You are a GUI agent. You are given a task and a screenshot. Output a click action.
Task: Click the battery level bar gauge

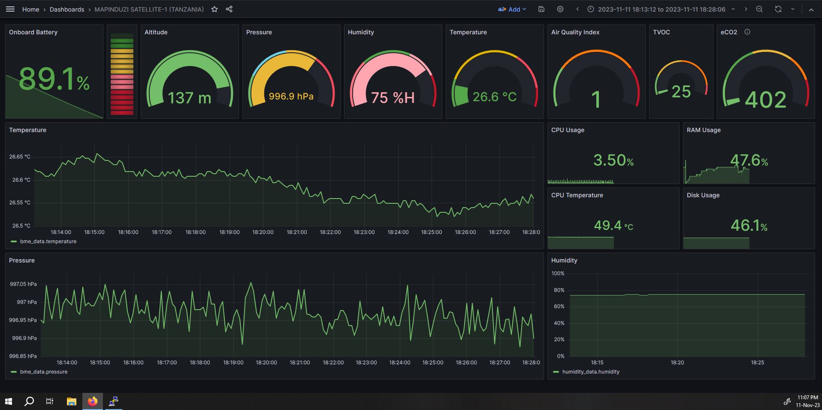[122, 71]
